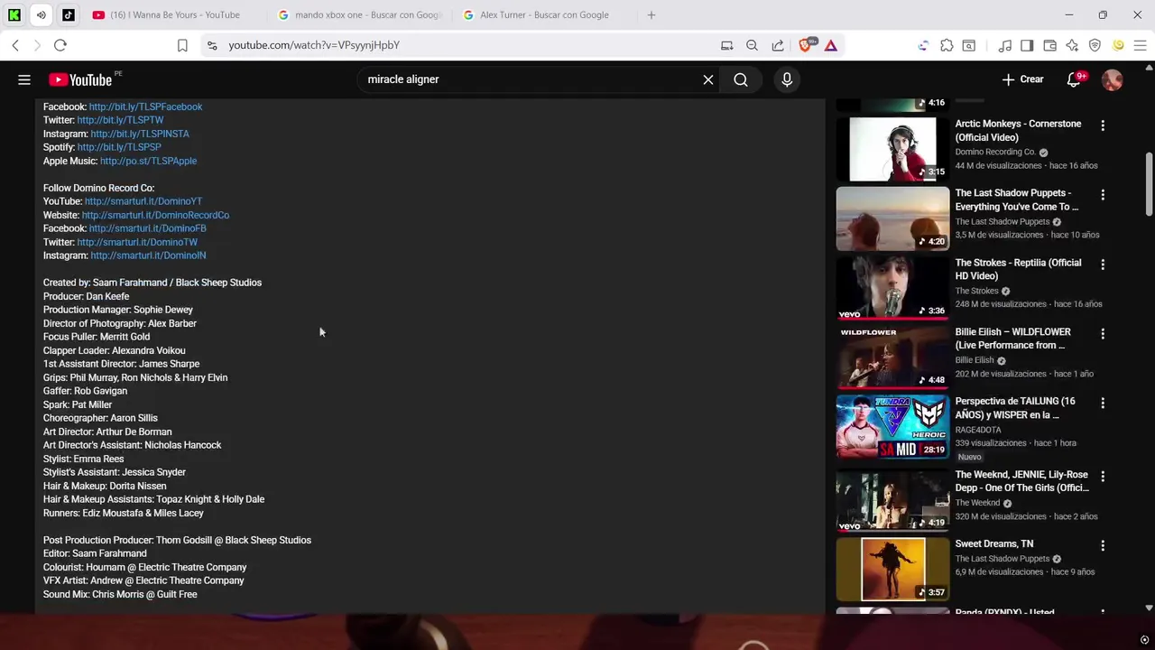This screenshot has width=1155, height=650.
Task: Open options for Sweet Dreams, TN video
Action: [1102, 545]
